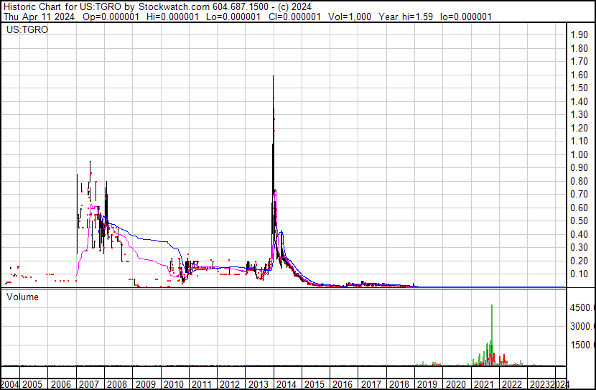Click the tall green 2021 volume spike bar
596x390 pixels.
[492, 335]
